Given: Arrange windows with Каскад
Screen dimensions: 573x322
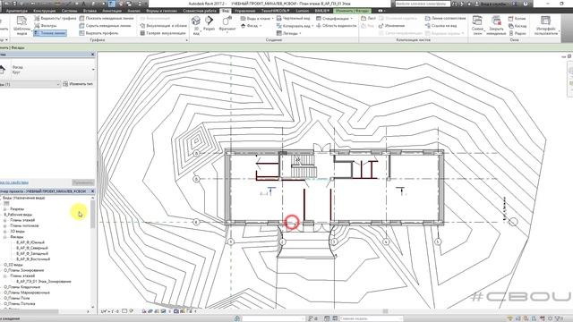Looking at the screenshot, I should pos(517,26).
